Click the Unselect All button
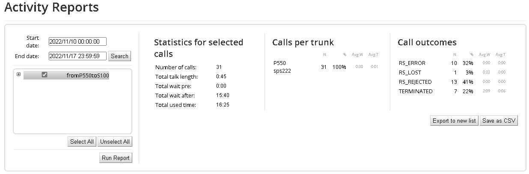529x174 pixels. pyautogui.click(x=115, y=142)
